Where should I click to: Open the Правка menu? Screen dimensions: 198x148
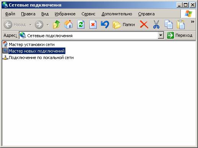28,14
